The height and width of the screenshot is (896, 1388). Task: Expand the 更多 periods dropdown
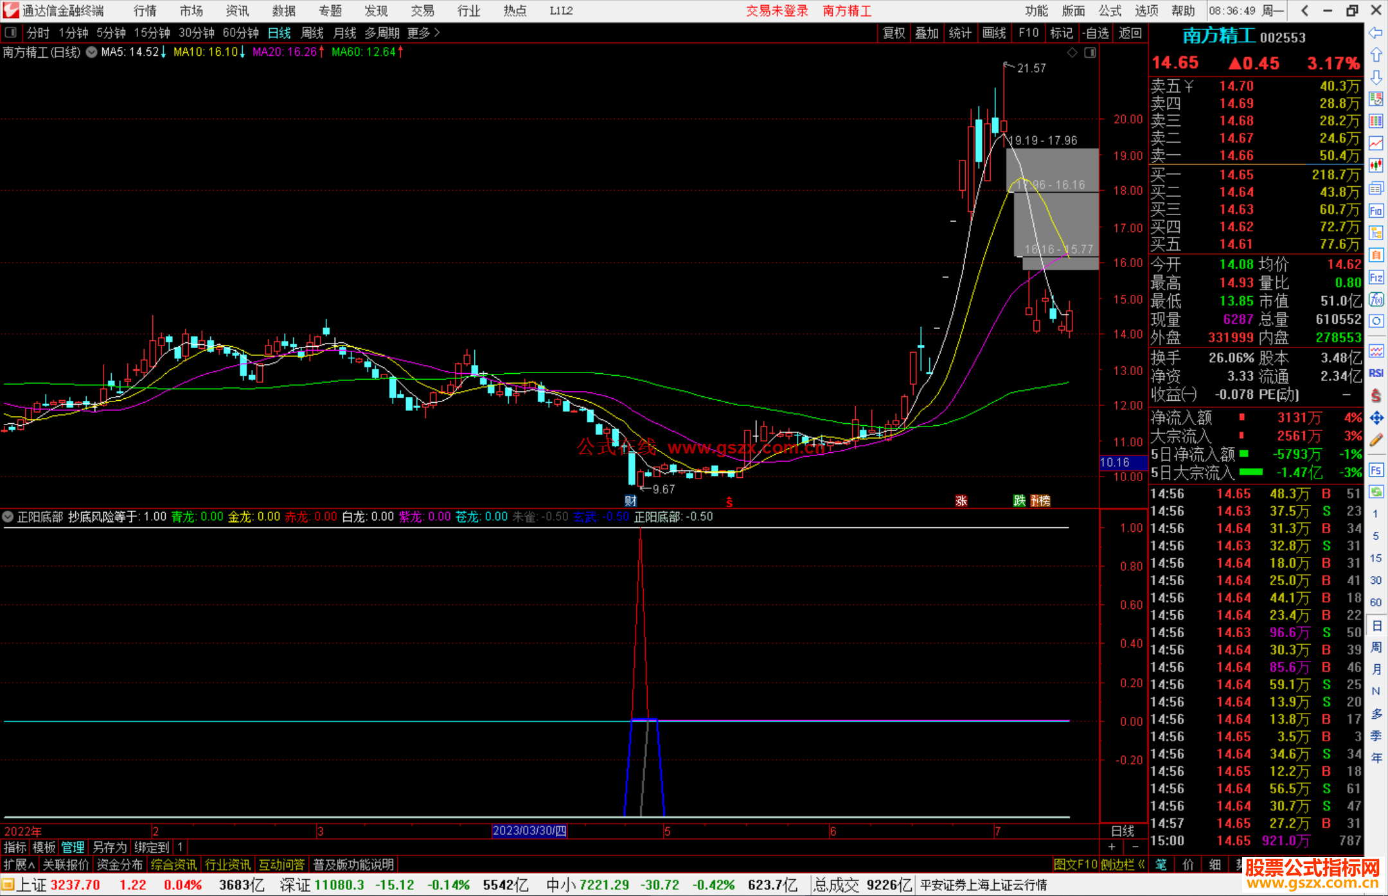click(x=423, y=33)
